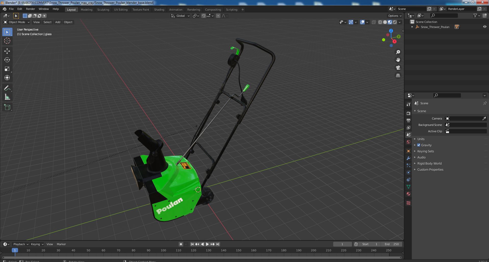Open the viewport Add menu
The image size is (489, 262).
pos(58,22)
